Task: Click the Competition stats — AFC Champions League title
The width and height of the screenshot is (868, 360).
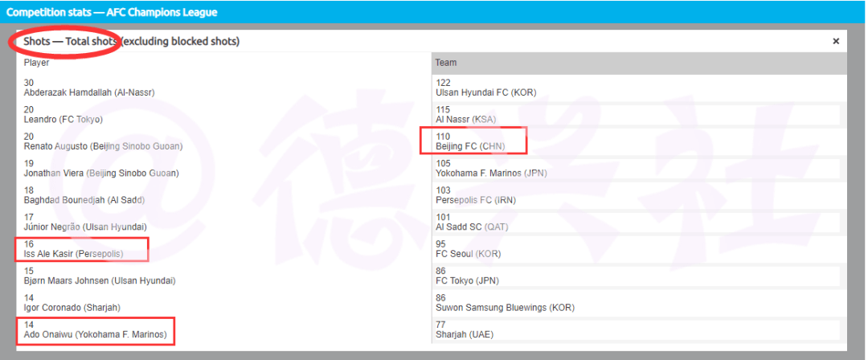Action: click(112, 12)
